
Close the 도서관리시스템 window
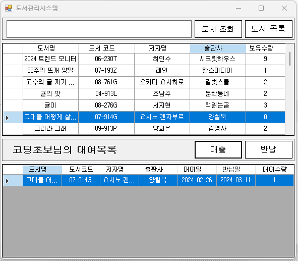pyautogui.click(x=284, y=8)
